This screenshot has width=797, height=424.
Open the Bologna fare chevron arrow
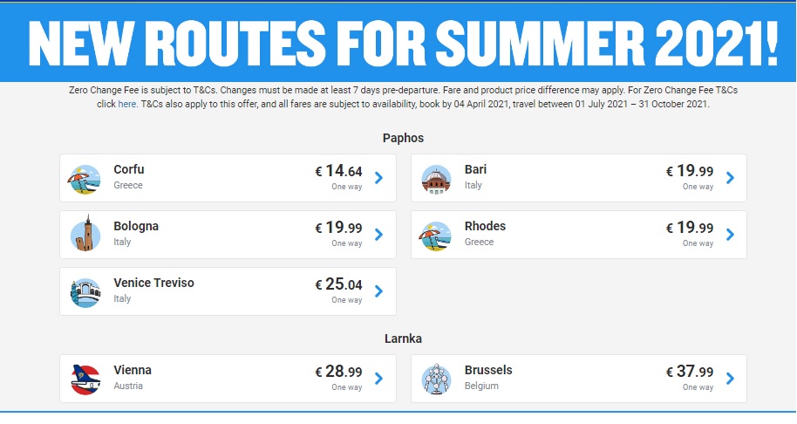click(x=378, y=235)
